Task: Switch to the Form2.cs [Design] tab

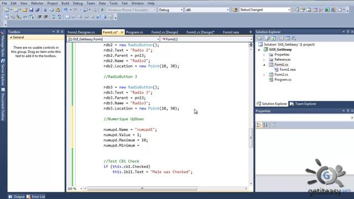Action: tap(165, 32)
